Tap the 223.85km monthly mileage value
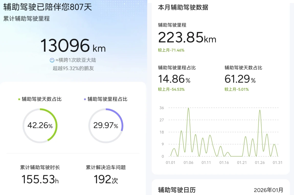Viewport: 294px width, 195px height. [187, 38]
